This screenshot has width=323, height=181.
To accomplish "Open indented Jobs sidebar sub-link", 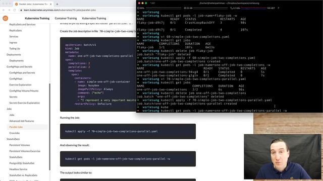I will click(x=12, y=115).
